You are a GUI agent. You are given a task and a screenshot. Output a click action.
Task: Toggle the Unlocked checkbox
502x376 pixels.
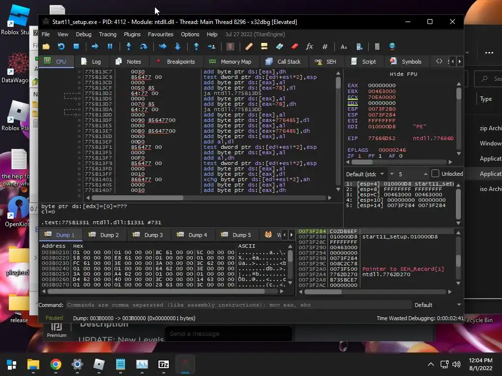point(435,174)
